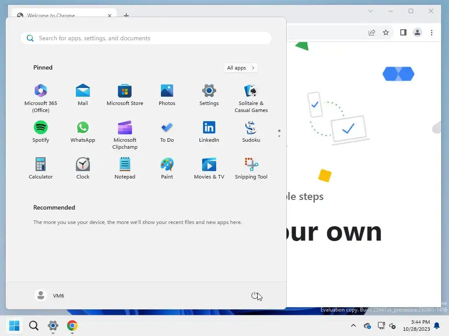Viewport: 449px width, 336px height.
Task: Click the muted volume tray icon
Action: click(x=392, y=325)
